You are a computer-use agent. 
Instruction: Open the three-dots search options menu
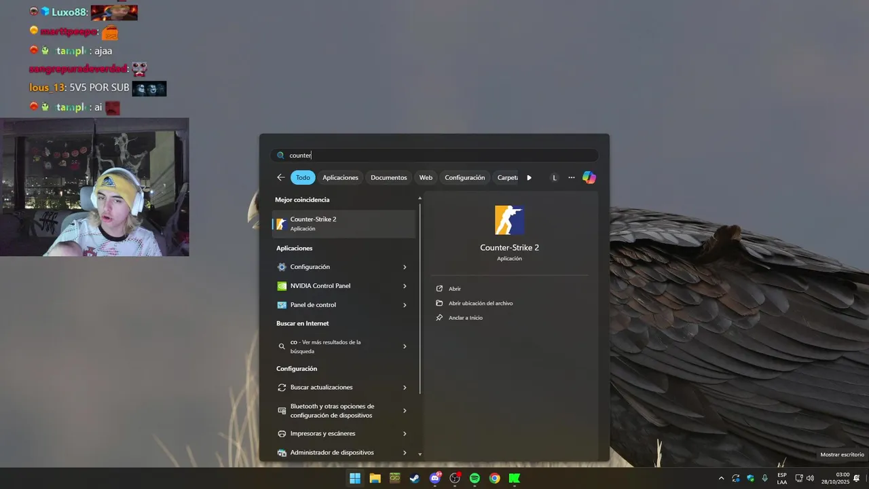pyautogui.click(x=572, y=177)
